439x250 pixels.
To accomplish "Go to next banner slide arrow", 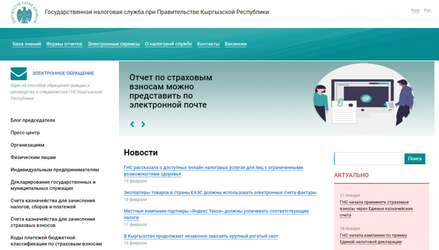I will (143, 124).
